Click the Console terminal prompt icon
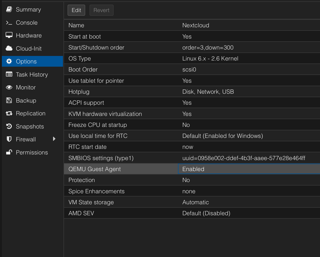The image size is (320, 257). (x=9, y=23)
